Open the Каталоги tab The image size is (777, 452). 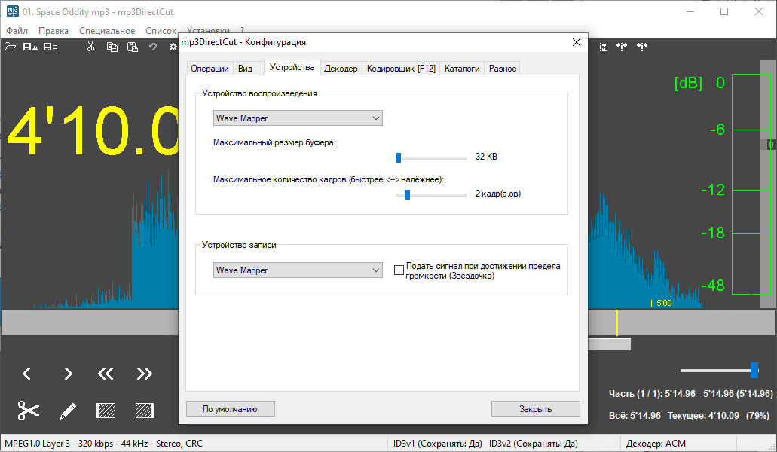(x=462, y=69)
